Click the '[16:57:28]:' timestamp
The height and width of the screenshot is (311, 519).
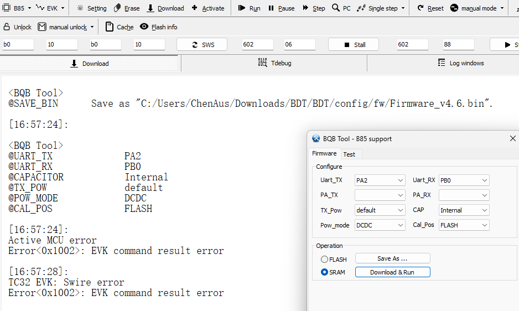[38, 272]
